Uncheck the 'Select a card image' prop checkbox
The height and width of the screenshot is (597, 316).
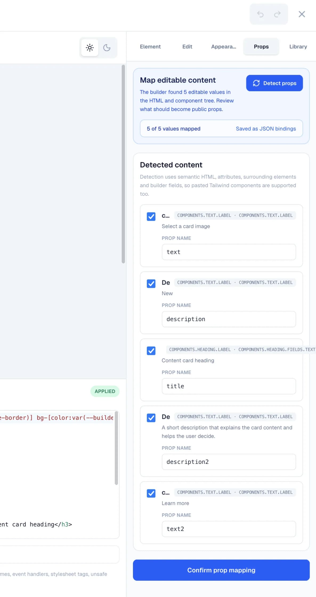pos(151,216)
